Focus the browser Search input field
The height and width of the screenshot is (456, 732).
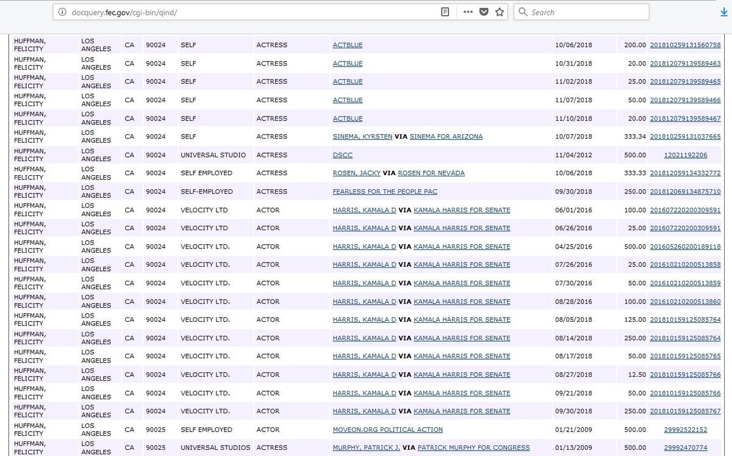(x=581, y=12)
